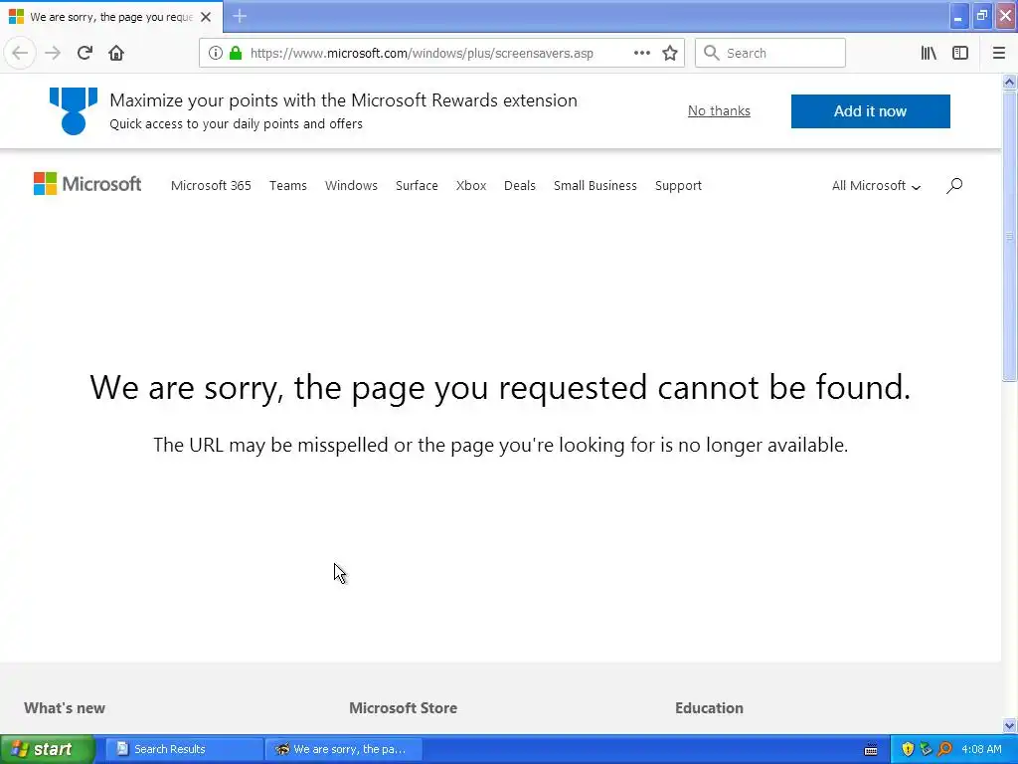Click the Microsoft Rewards medal icon

[74, 111]
